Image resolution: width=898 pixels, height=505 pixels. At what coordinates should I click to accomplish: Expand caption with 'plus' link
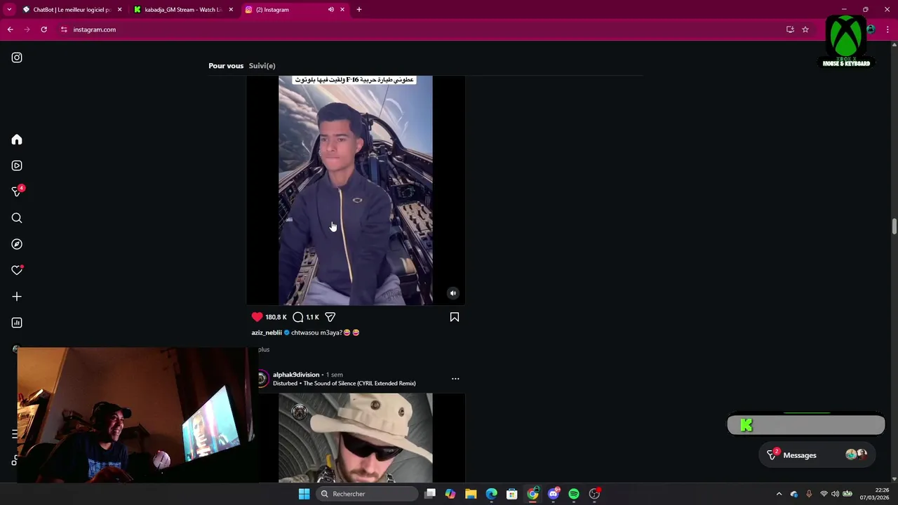pos(263,349)
